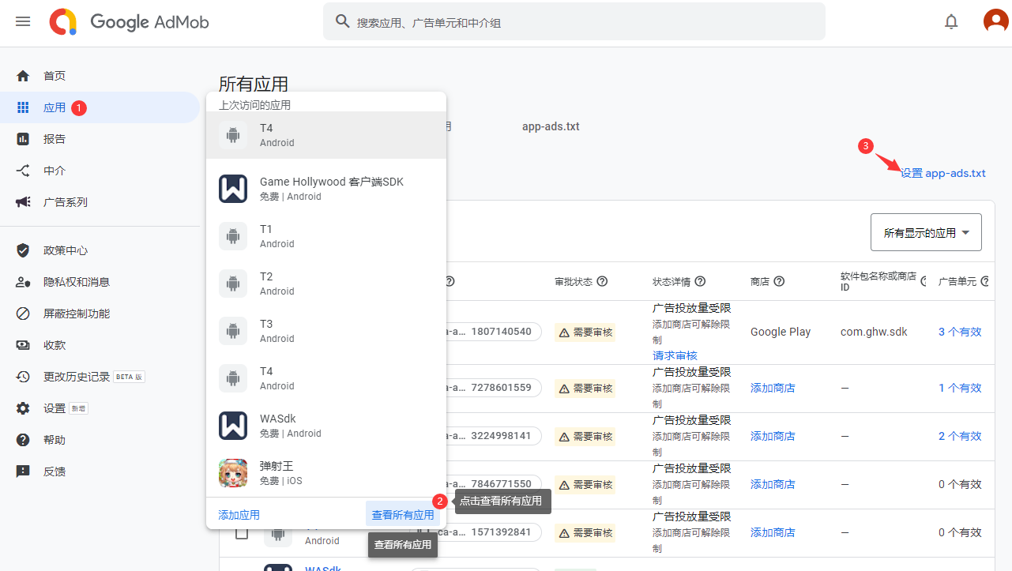This screenshot has height=571, width=1012.
Task: Click the app ID chip 7846771550
Action: (494, 484)
